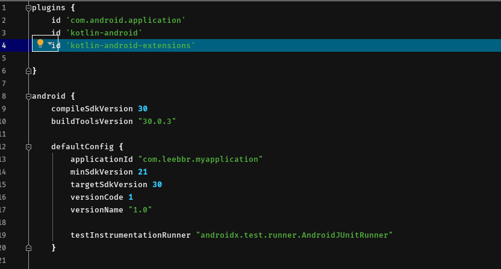
Task: Click line number 4 in the gutter
Action: point(4,45)
